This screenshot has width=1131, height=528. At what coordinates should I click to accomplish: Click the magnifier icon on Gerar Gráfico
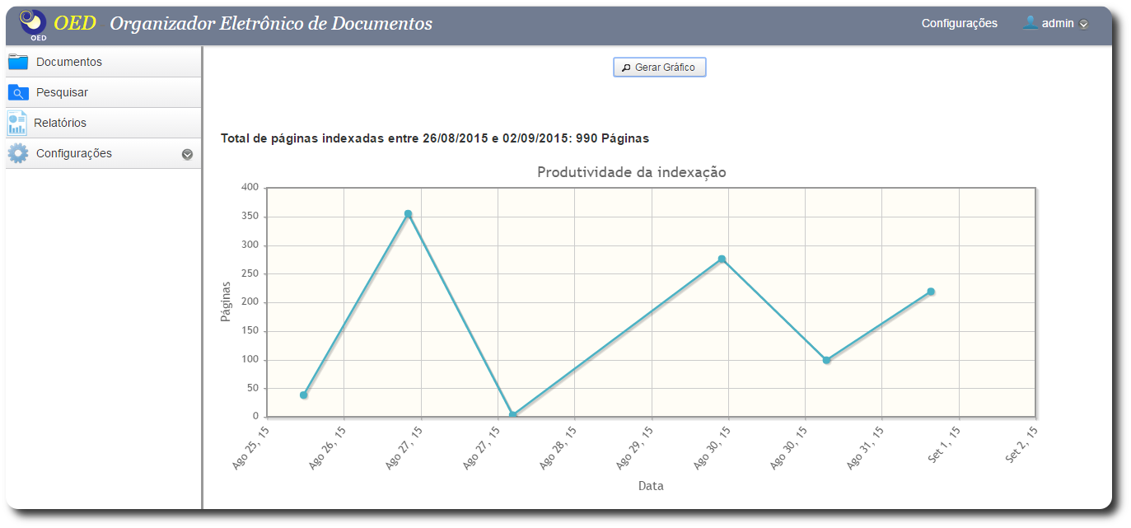[x=626, y=68]
